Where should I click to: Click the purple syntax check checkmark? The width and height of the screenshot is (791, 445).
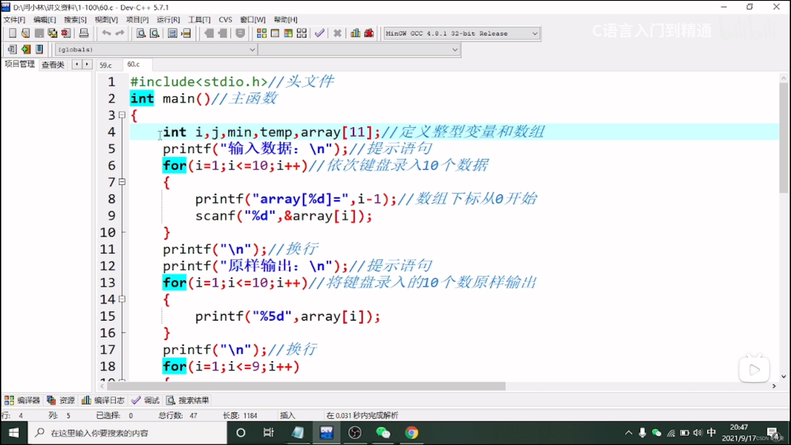click(319, 33)
